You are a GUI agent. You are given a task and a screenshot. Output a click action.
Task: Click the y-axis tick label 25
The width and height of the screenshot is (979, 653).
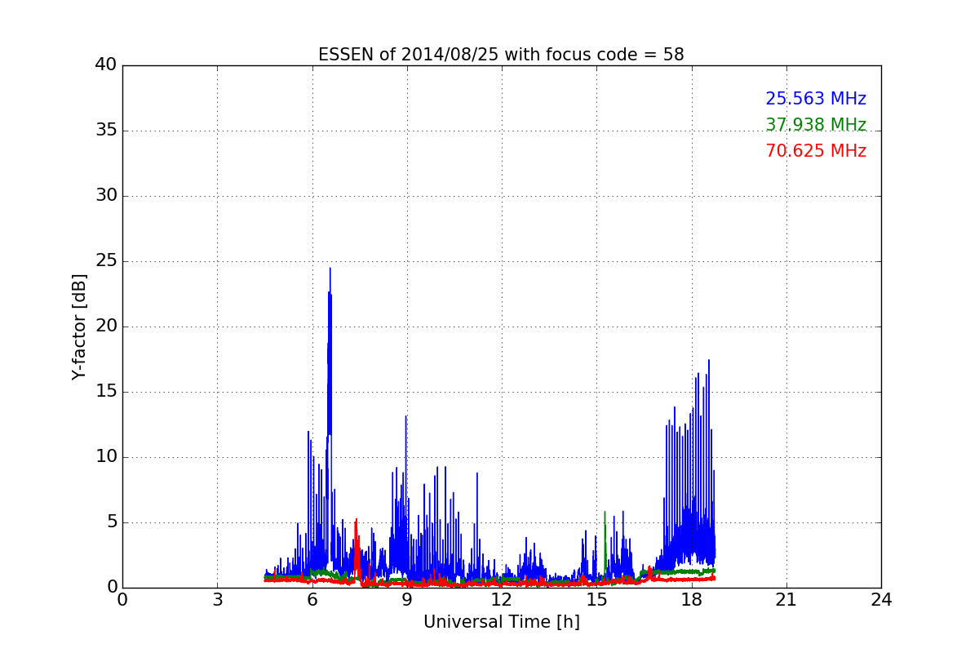click(106, 261)
